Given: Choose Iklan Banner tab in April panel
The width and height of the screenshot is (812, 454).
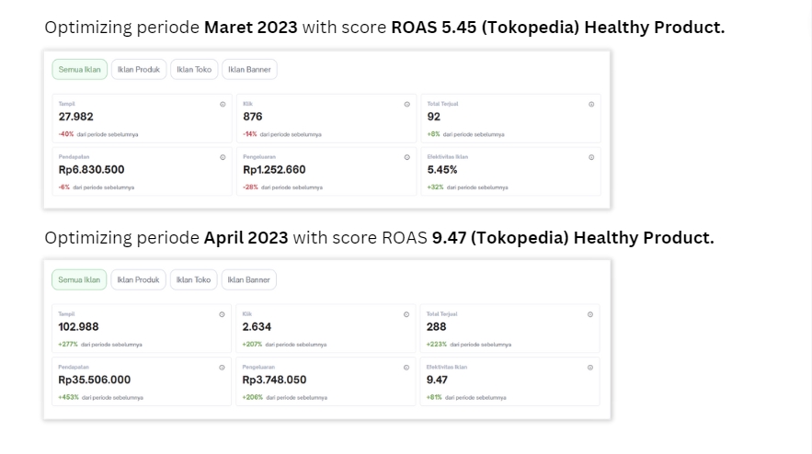Looking at the screenshot, I should 248,280.
